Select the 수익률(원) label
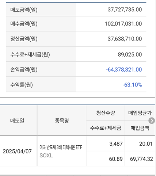 (22, 85)
